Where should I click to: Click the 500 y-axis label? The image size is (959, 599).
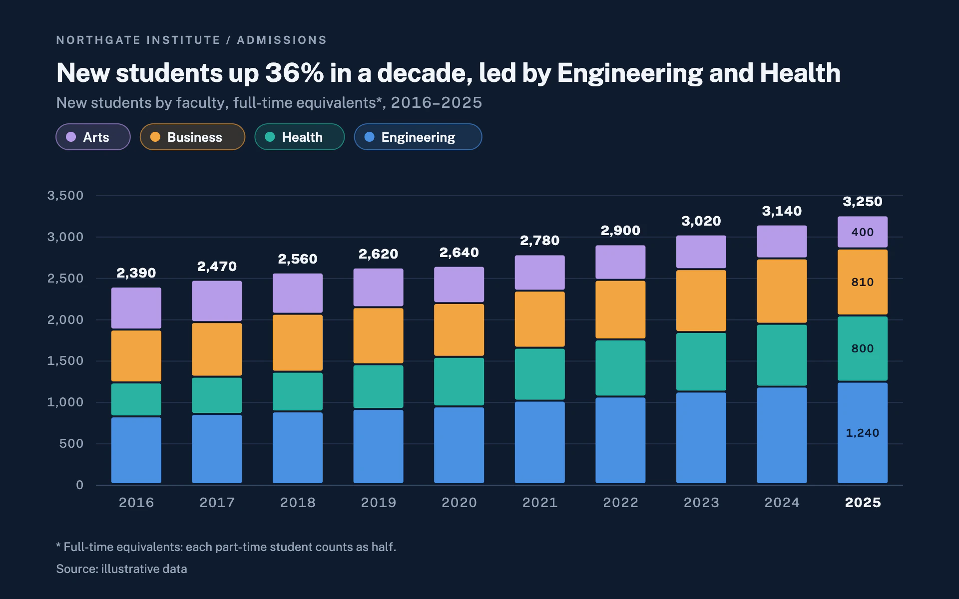71,444
